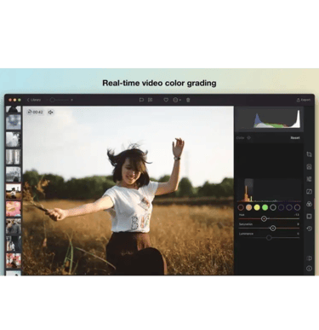This screenshot has height=330, width=319.
Task: Select the orange color swatch
Action: tap(248, 207)
